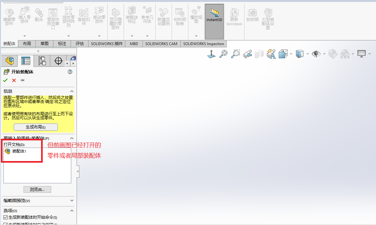This screenshot has width=376, height=225.
Task: Open the View Settings monitor dropdown
Action: [x=369, y=54]
